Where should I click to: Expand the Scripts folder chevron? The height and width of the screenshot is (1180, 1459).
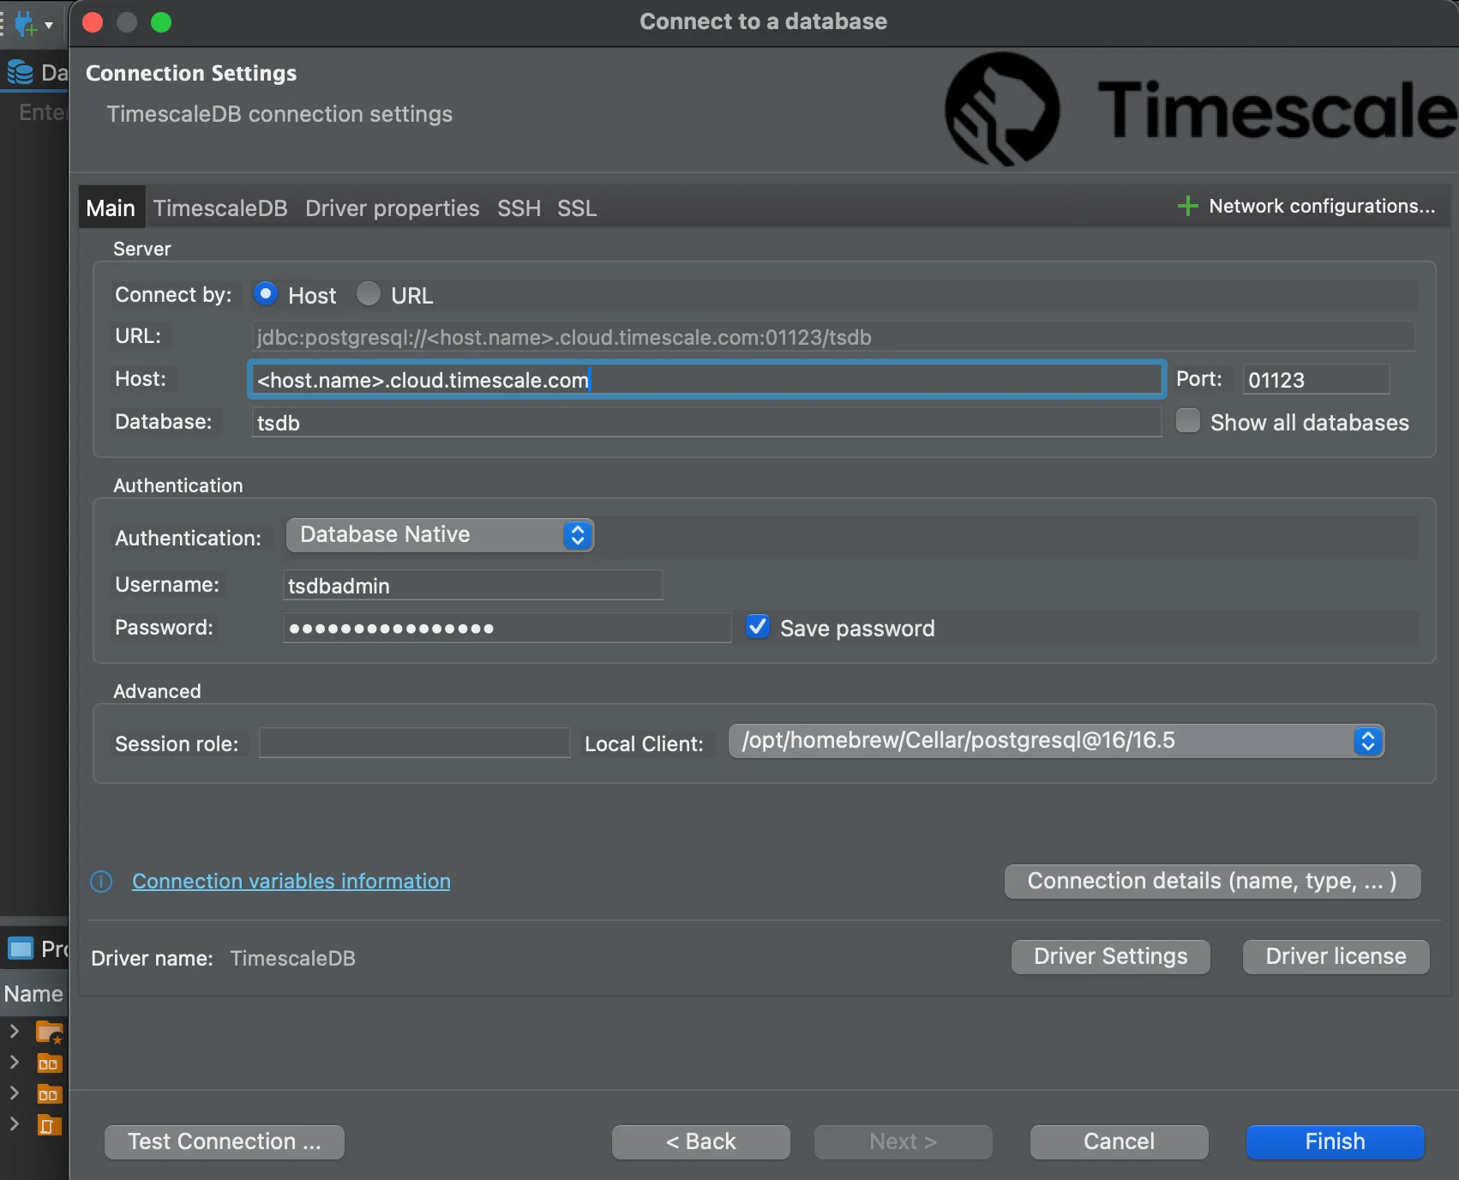click(x=14, y=1123)
